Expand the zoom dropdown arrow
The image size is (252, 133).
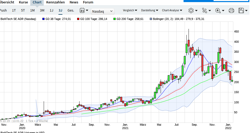click(x=223, y=11)
